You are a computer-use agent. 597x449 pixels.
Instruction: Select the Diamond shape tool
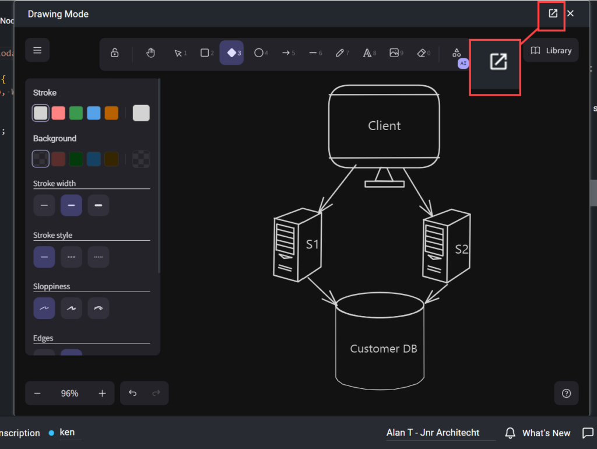click(231, 52)
